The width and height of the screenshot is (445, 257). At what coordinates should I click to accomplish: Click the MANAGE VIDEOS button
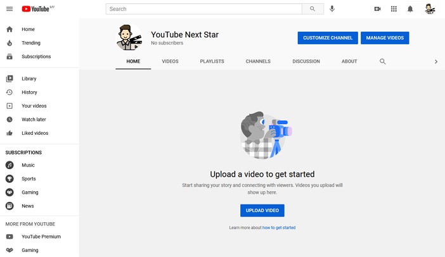(x=385, y=38)
